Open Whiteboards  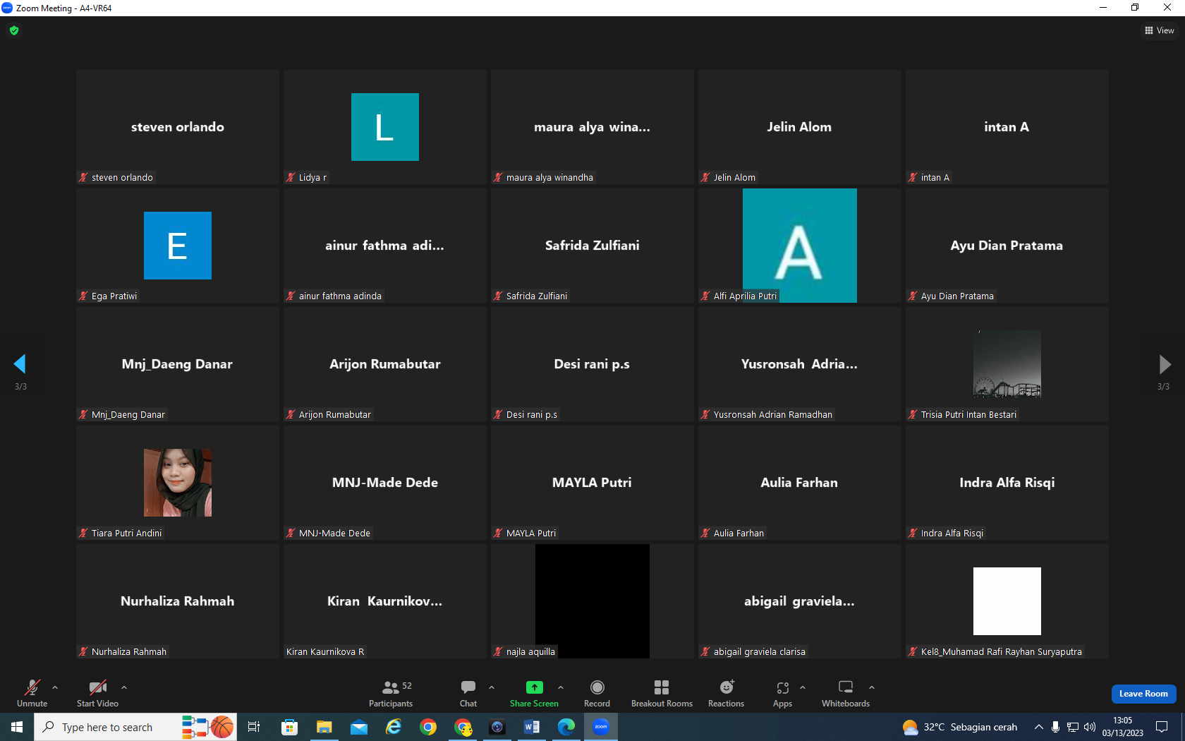point(846,694)
